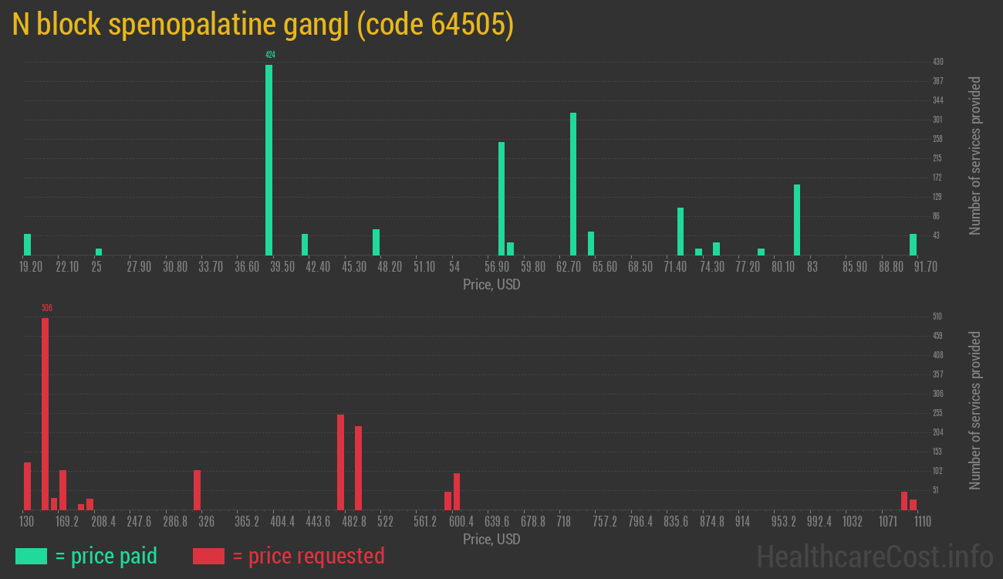
Task: Click the top chart's "Price, USD" axis label
Action: tap(491, 285)
